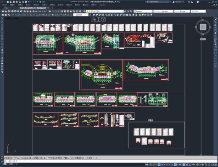This screenshot has width=218, height=167.
Task: Select the Polyline draw tool
Action: (2, 25)
